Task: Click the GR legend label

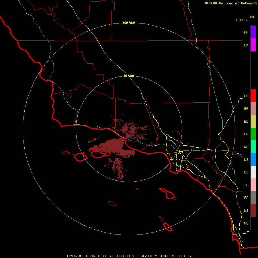Action: (x=246, y=109)
